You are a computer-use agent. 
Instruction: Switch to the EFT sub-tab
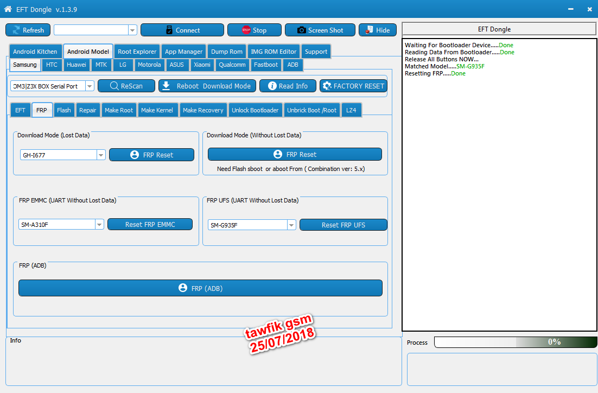click(20, 110)
